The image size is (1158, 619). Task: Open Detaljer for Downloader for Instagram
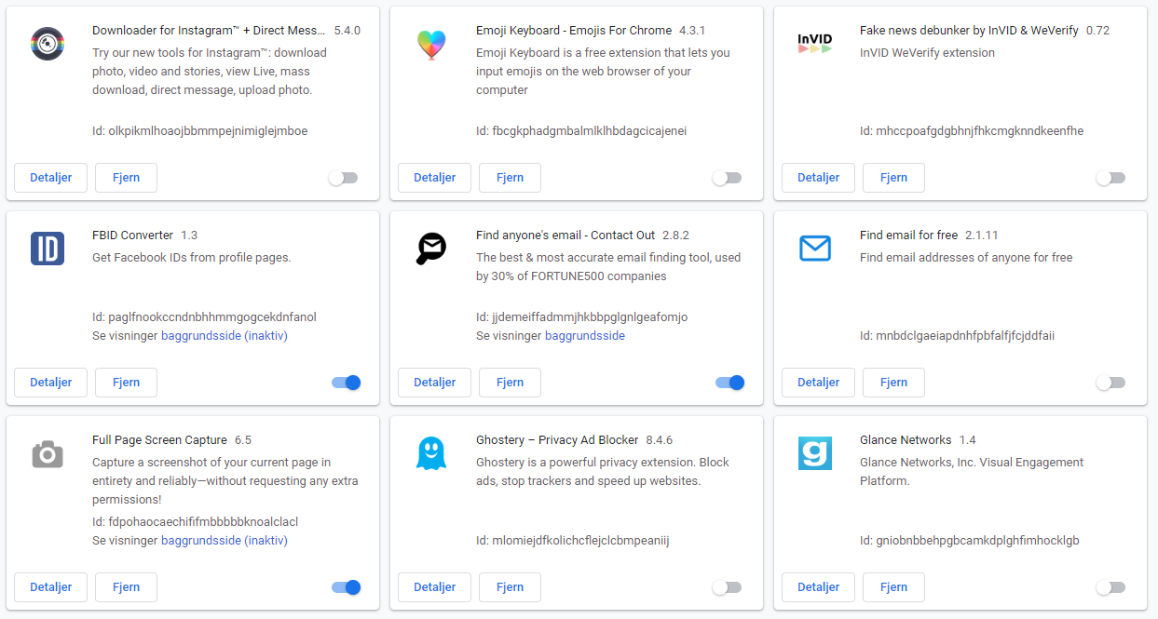50,178
